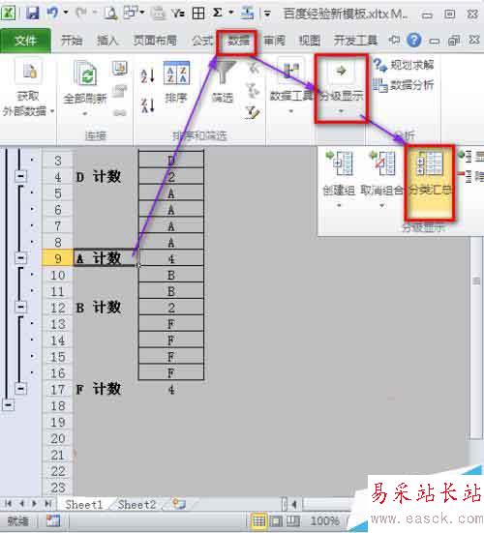Open the AutoSum dropdown arrow next to sigma
This screenshot has width=484, height=533.
coord(231,13)
